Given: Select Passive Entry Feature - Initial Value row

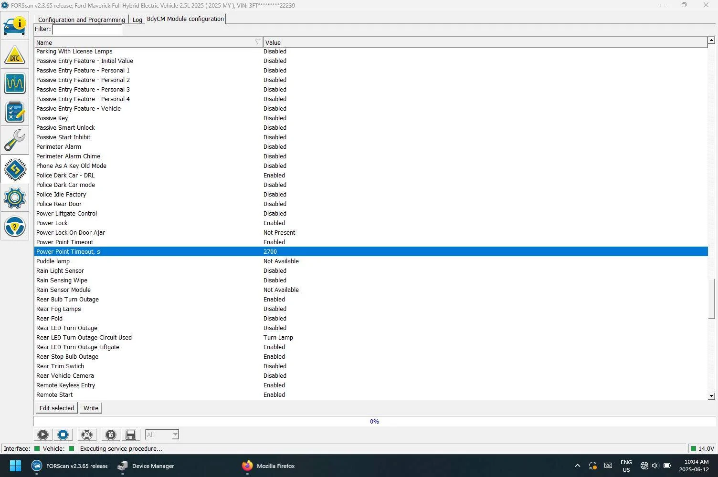Looking at the screenshot, I should [371, 61].
